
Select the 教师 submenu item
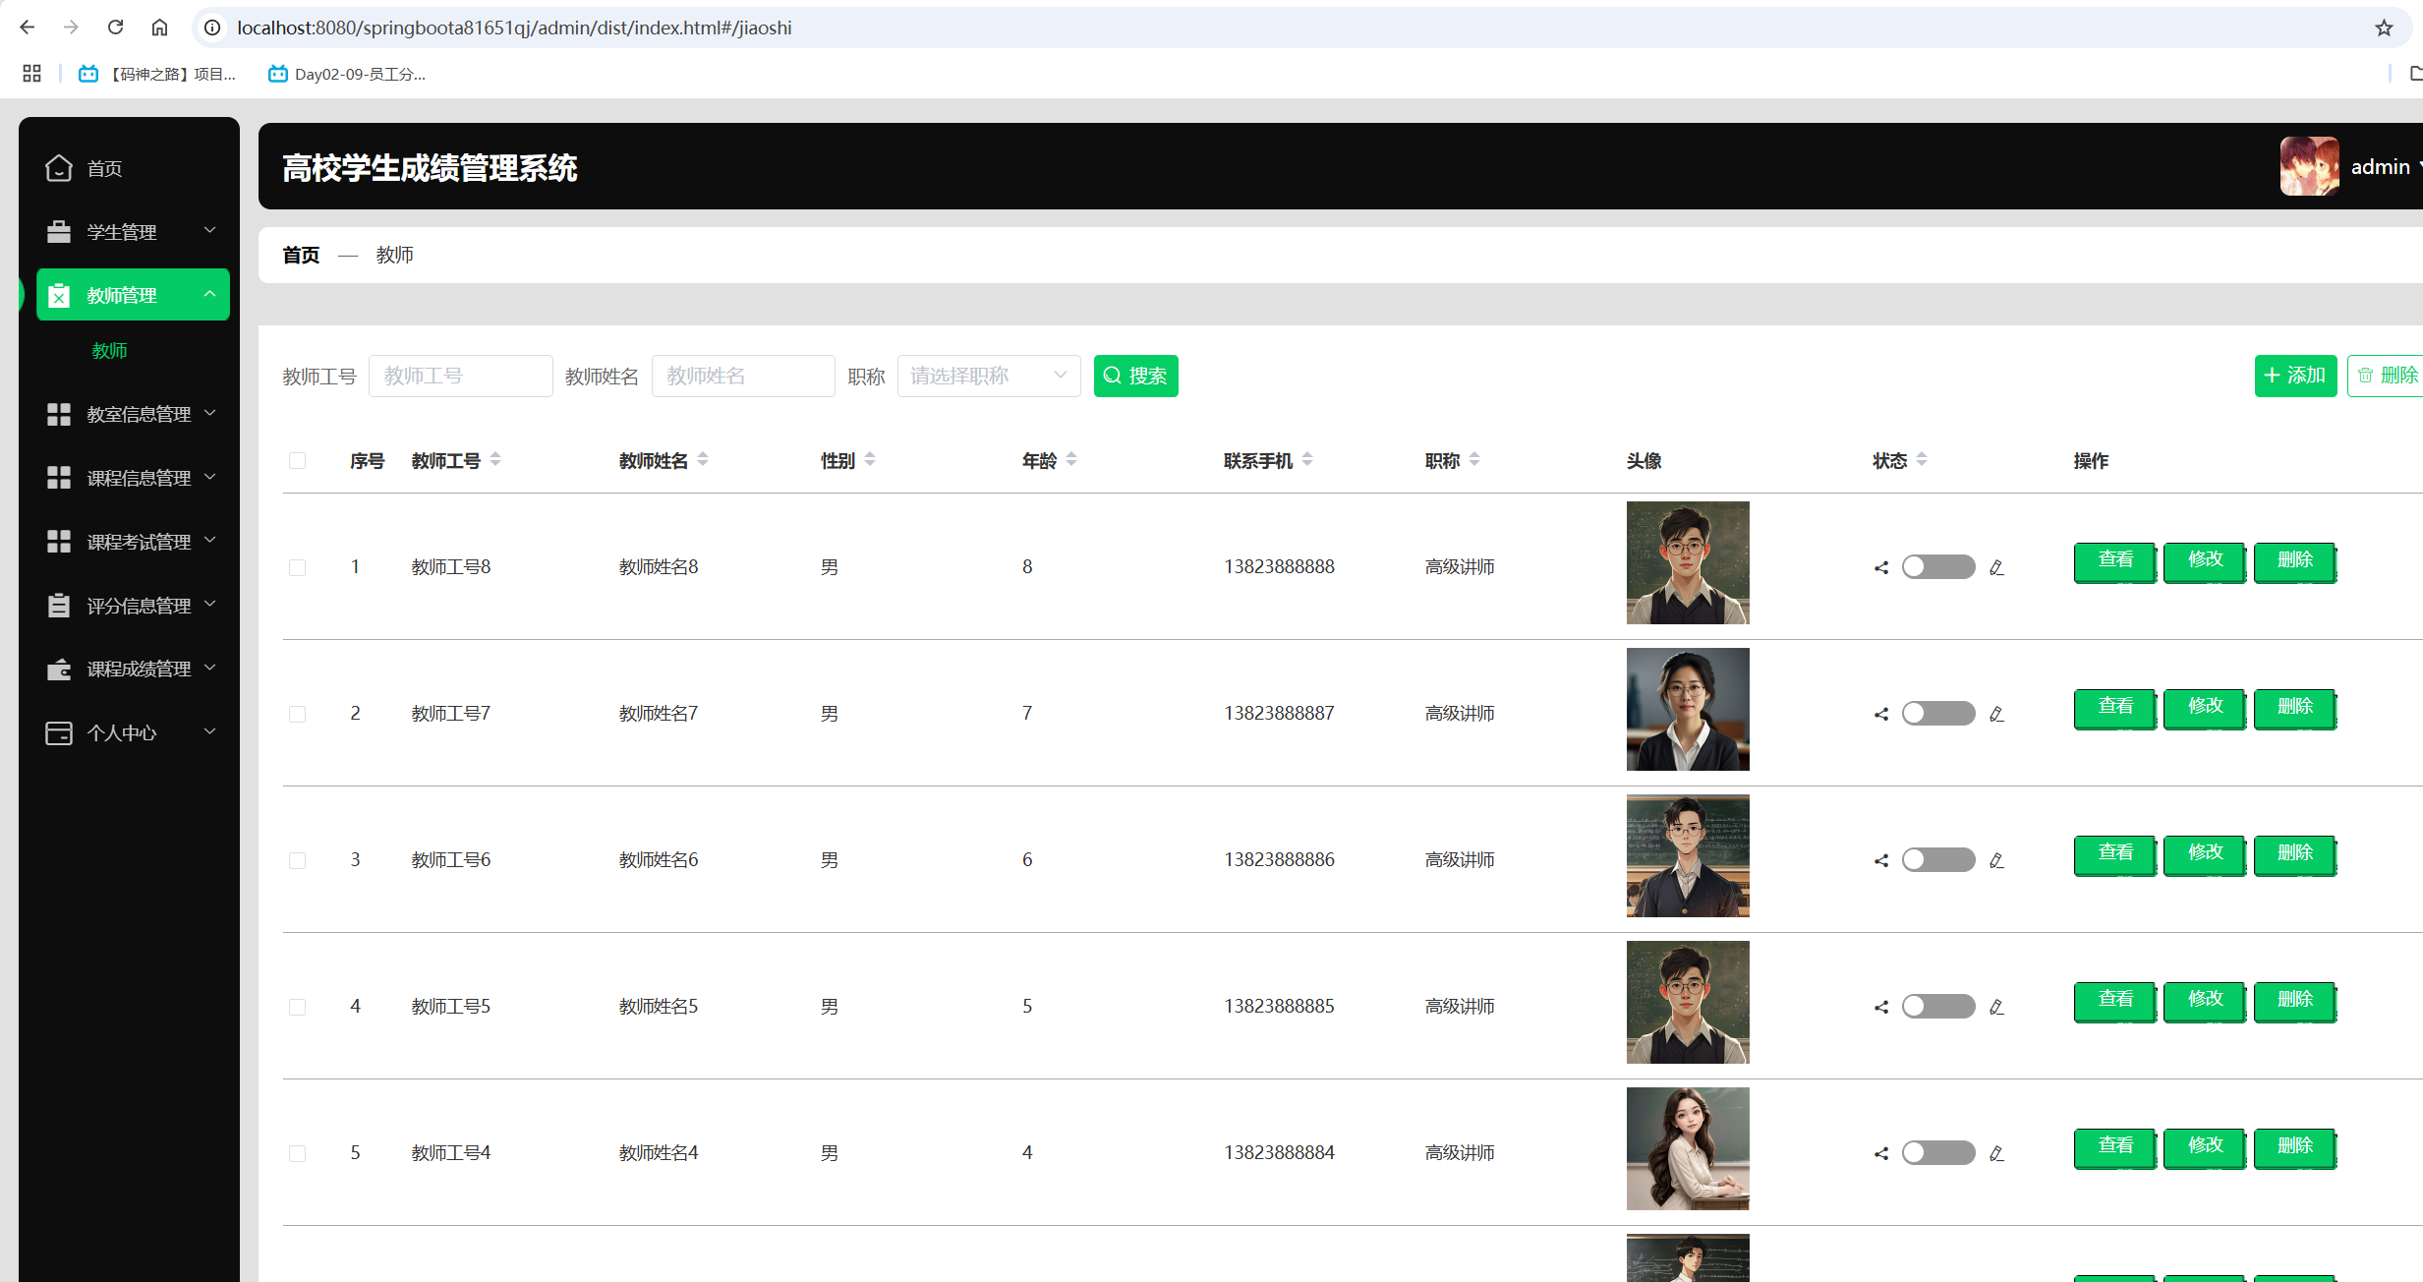click(110, 351)
